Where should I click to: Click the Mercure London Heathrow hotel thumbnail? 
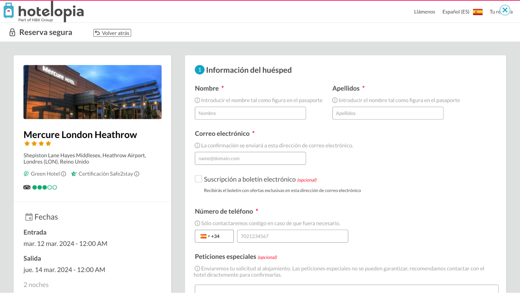(92, 92)
